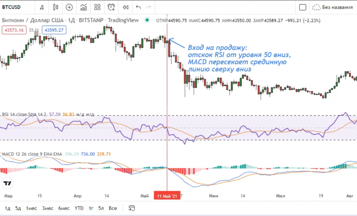Select the Все time range
Screen dimensions: 357x216
[x=113, y=208]
